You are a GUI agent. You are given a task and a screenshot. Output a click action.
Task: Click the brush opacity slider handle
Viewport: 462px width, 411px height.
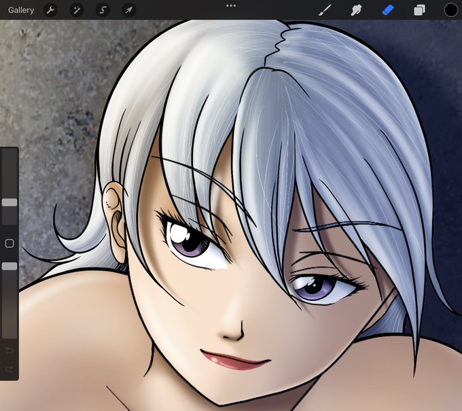pos(10,266)
